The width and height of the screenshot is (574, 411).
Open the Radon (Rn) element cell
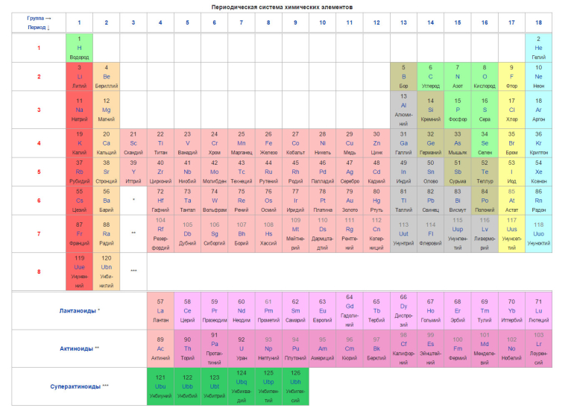pyautogui.click(x=538, y=201)
